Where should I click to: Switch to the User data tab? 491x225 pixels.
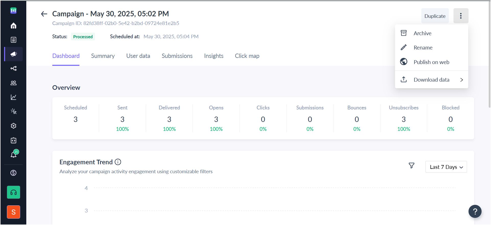click(x=138, y=56)
